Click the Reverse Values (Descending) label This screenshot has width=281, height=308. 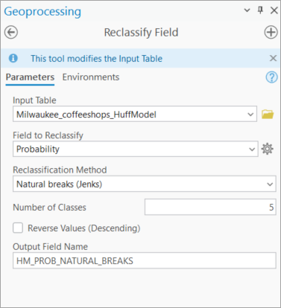point(84,228)
